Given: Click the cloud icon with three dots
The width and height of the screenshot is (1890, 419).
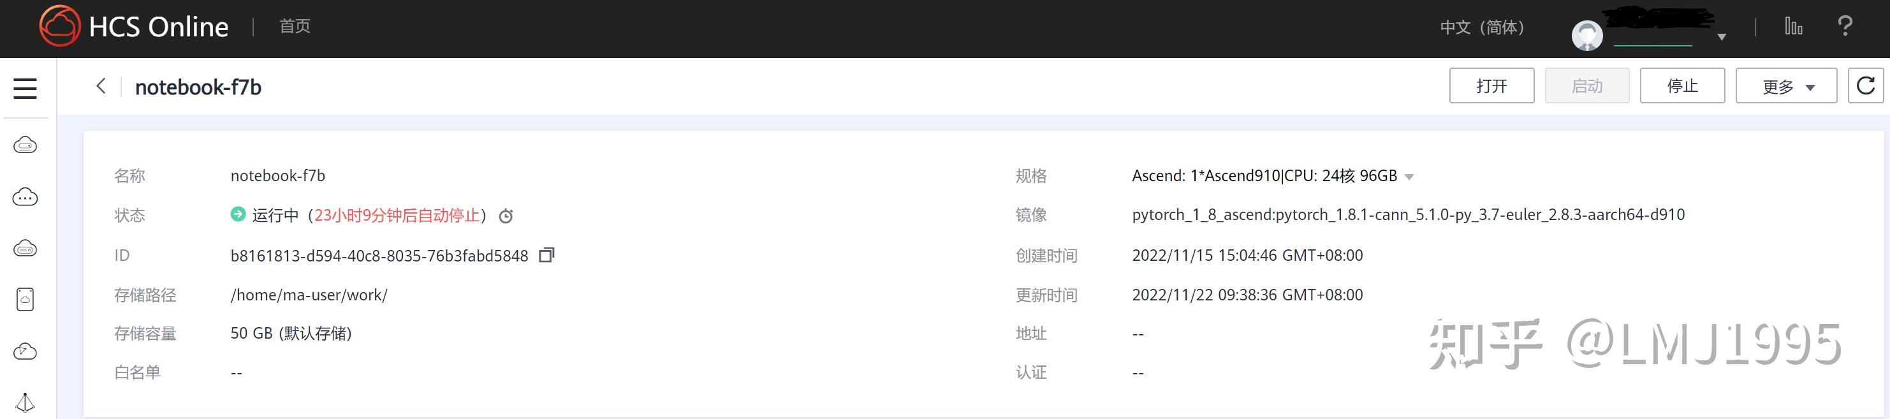Looking at the screenshot, I should click(24, 196).
